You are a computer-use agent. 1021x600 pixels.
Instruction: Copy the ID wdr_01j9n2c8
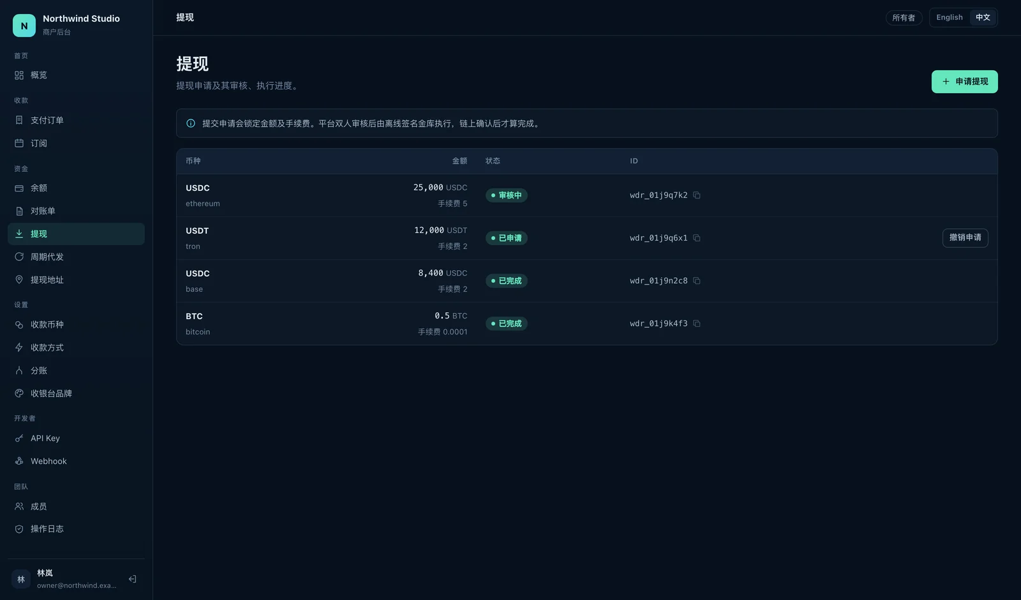(x=697, y=281)
